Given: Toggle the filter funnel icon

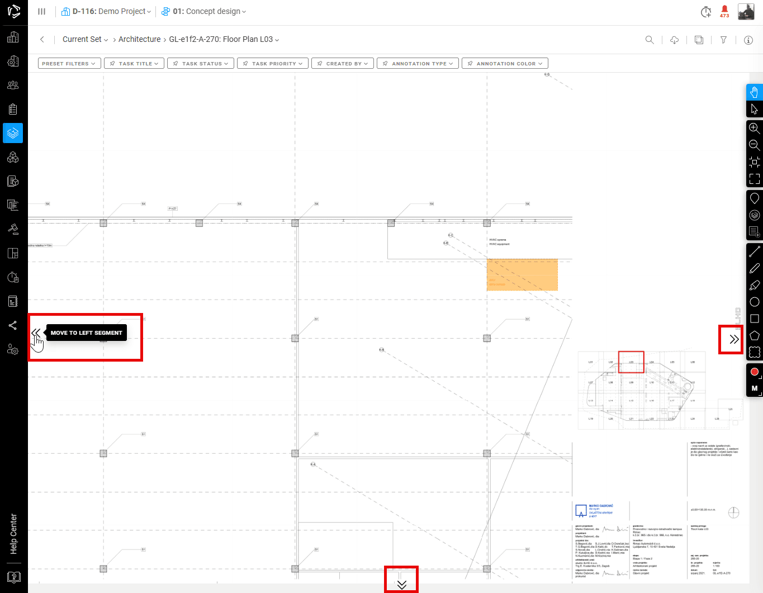Looking at the screenshot, I should [723, 40].
